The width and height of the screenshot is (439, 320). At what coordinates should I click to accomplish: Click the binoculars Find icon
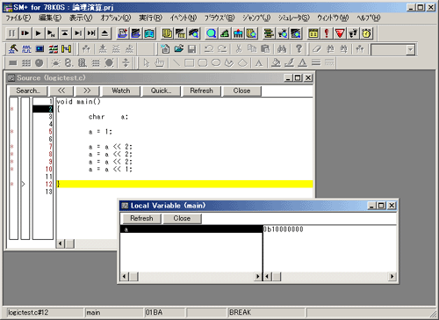pos(282,48)
